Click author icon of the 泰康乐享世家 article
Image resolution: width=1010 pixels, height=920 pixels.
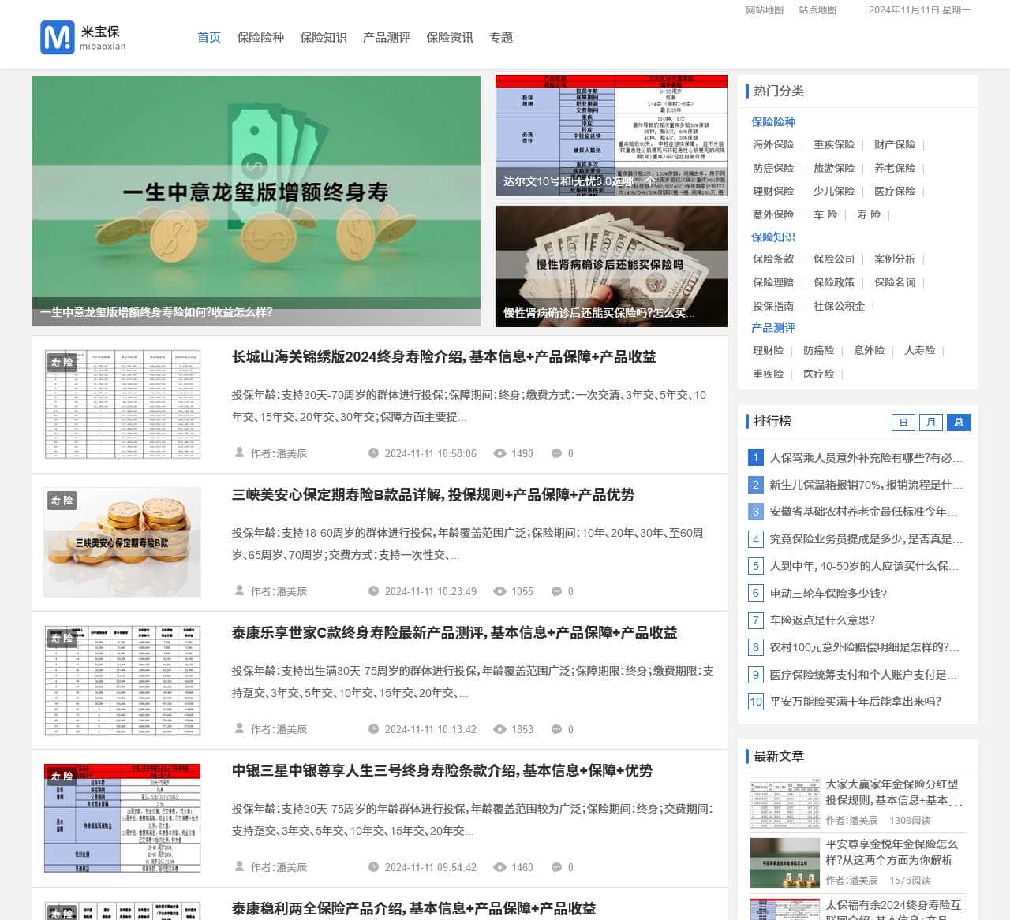[x=239, y=728]
